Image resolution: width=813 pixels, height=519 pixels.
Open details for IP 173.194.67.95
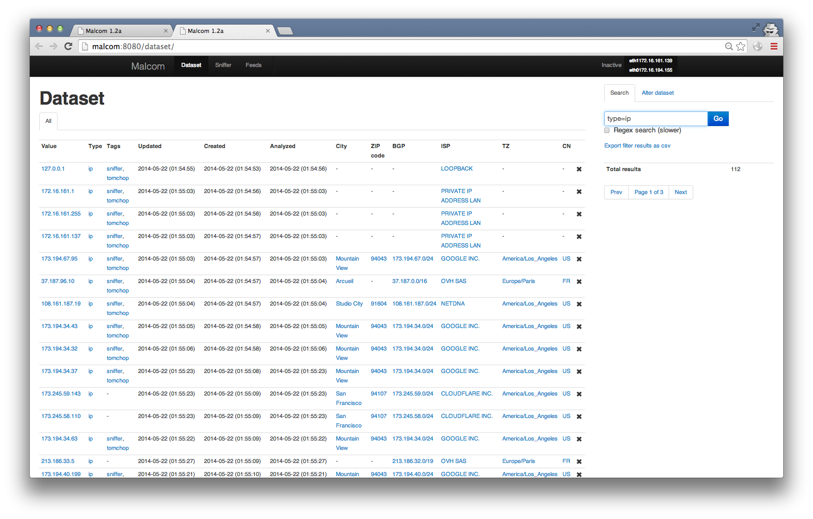click(60, 258)
